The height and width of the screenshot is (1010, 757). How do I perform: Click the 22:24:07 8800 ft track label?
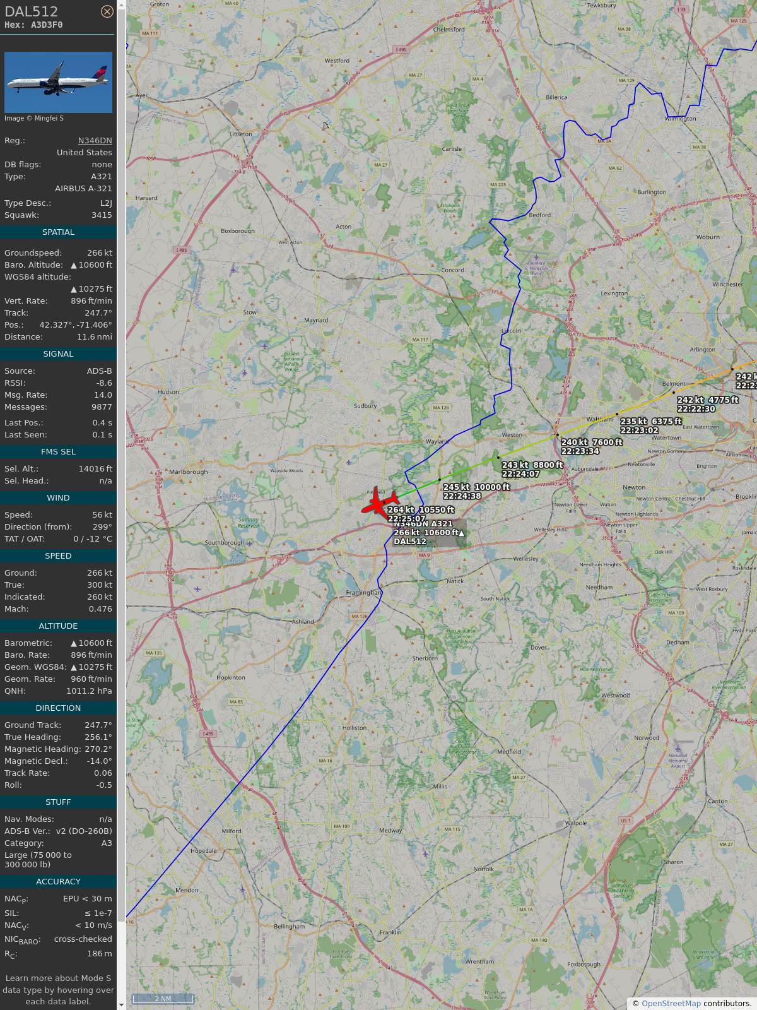pyautogui.click(x=532, y=469)
